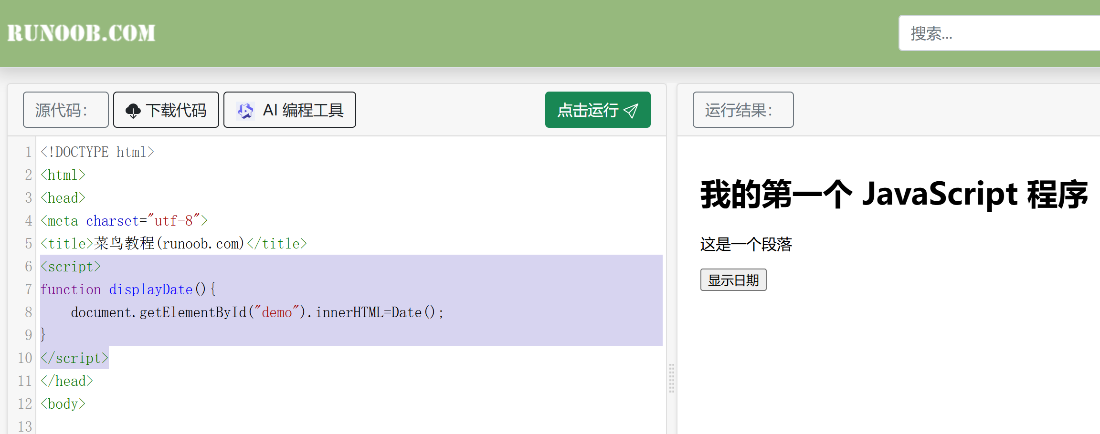The width and height of the screenshot is (1100, 434).
Task: Click the cloud download icon
Action: (133, 111)
